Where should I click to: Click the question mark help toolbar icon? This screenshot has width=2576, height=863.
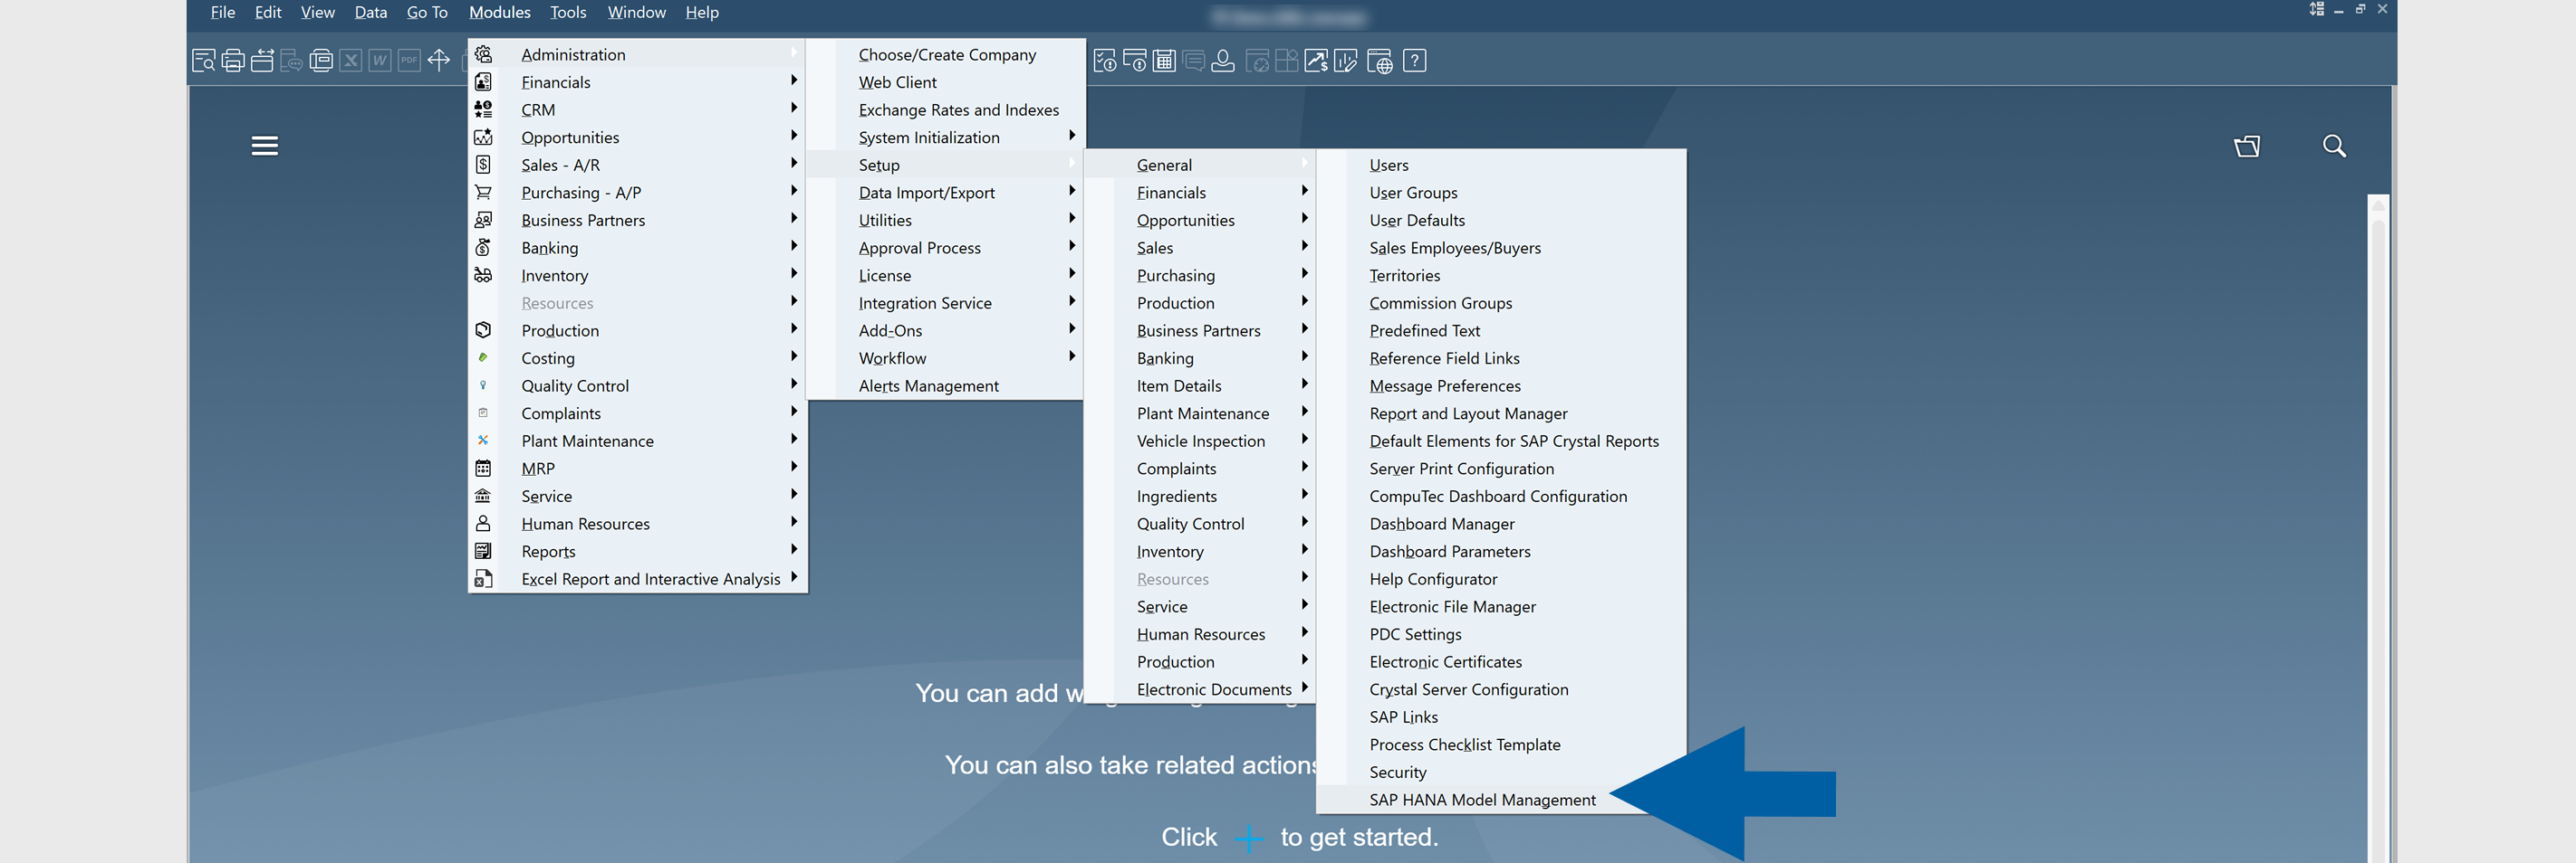[x=1415, y=61]
